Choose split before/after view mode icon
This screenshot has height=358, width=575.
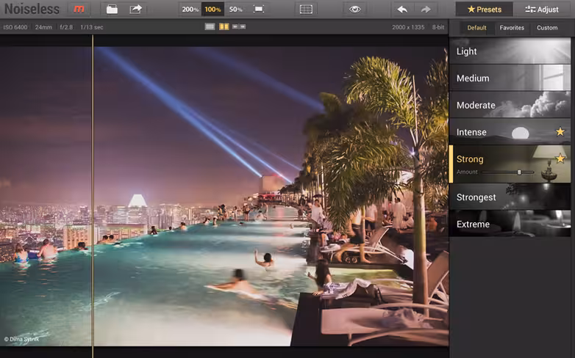(224, 26)
